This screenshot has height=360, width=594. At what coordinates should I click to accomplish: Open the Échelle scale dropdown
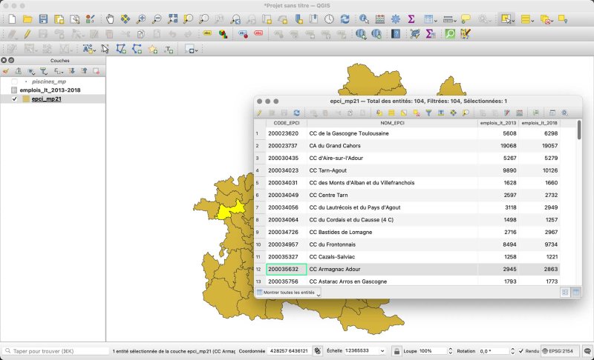(x=382, y=350)
